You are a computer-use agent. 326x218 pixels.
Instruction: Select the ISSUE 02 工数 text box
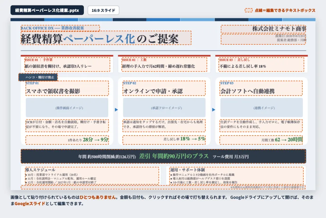click(164, 64)
